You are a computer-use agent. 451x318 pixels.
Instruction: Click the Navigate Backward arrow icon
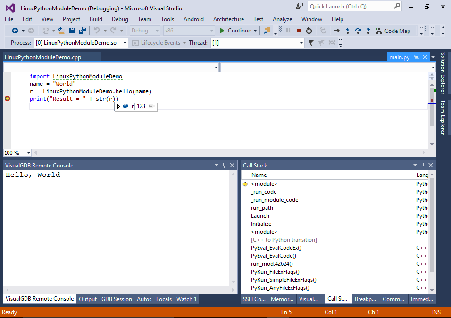15,31
